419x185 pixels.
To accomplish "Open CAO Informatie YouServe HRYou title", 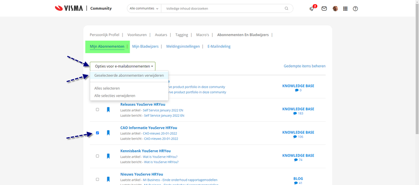I will (x=148, y=128).
